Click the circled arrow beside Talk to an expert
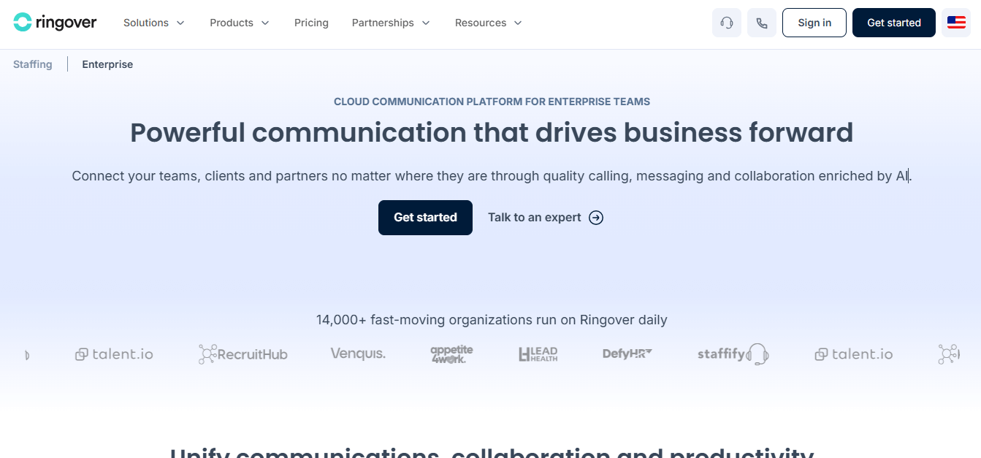 point(596,218)
